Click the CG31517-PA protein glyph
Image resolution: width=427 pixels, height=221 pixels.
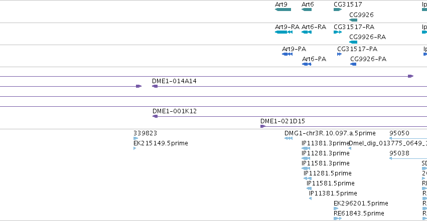click(x=339, y=54)
